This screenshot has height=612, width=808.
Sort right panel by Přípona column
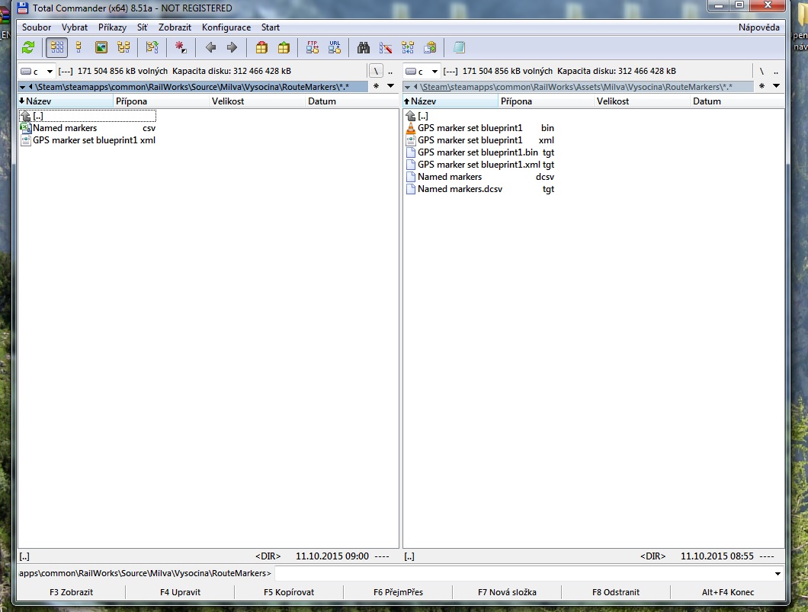[547, 101]
